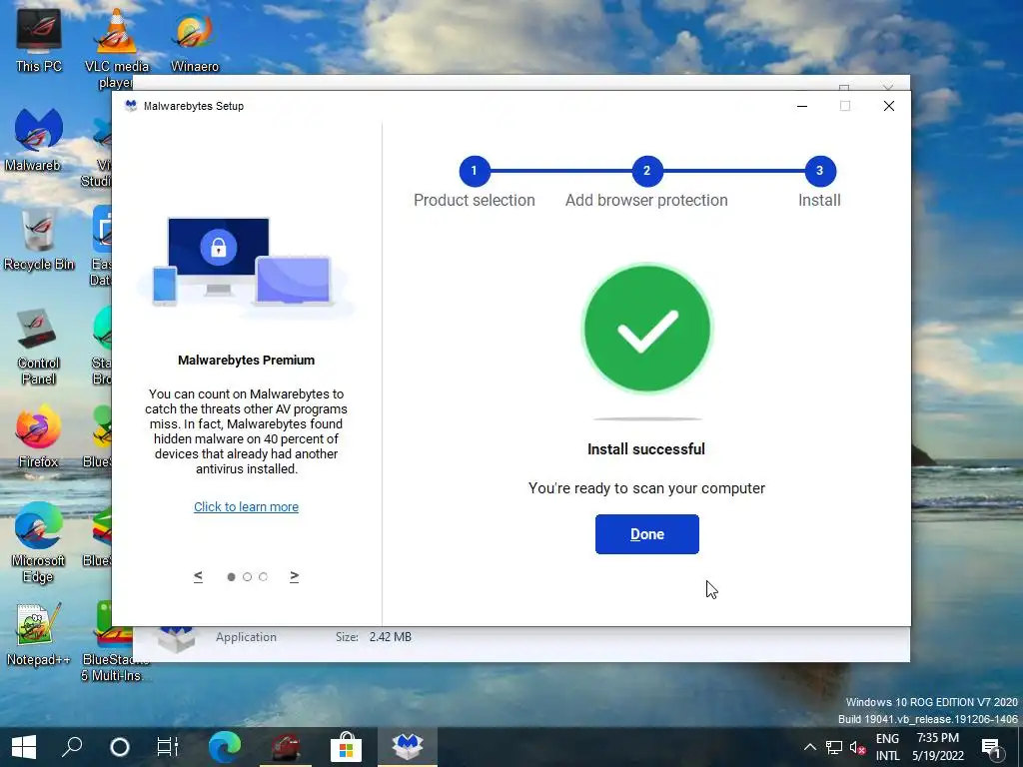Open the clock showing 7:35 PM
Viewport: 1023px width, 767px height.
pyautogui.click(x=937, y=747)
